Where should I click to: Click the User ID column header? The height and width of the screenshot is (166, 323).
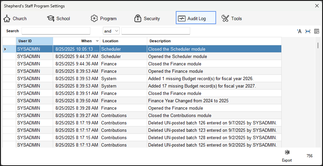(34, 41)
